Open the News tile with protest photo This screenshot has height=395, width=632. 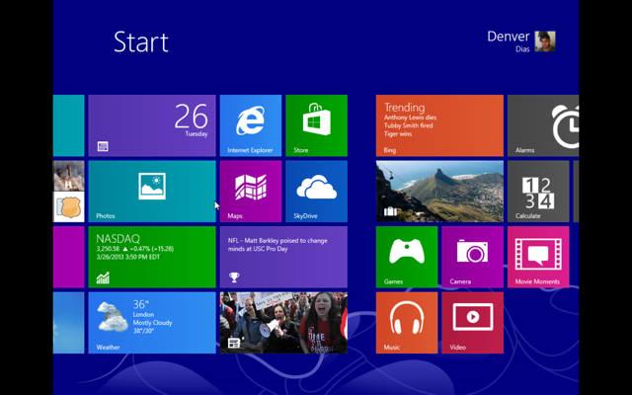283,323
